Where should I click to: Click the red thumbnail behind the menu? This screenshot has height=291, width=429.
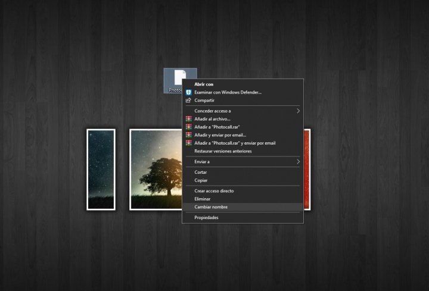coord(307,170)
